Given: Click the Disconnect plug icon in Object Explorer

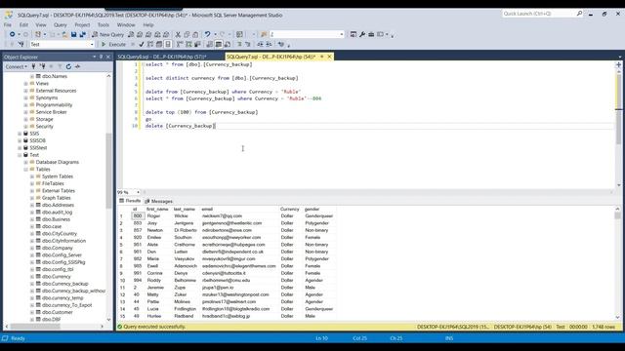Looking at the screenshot, I should click(42, 66).
